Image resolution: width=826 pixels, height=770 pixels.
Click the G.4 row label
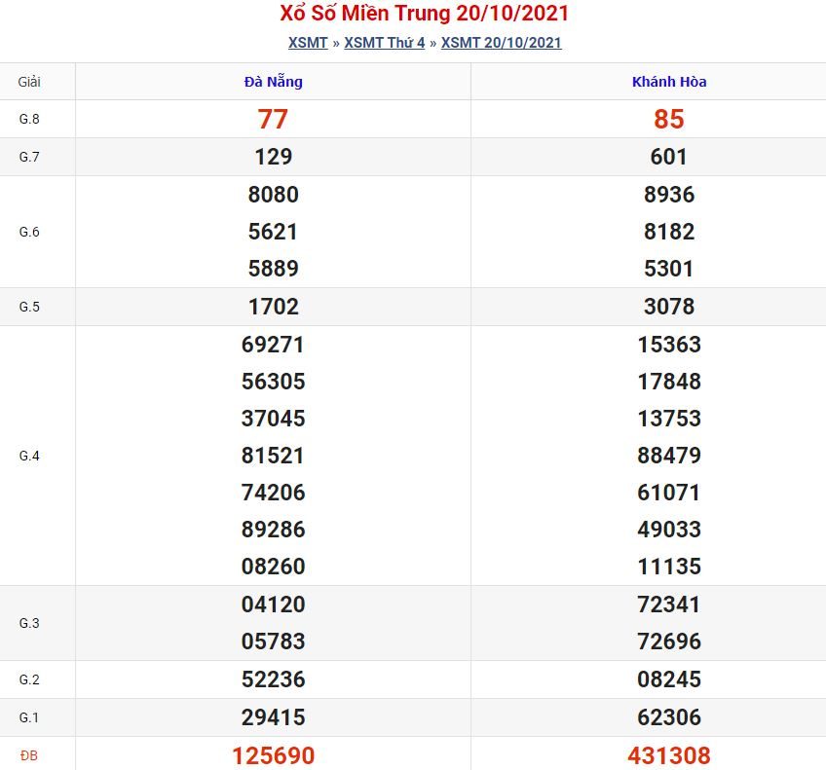29,456
